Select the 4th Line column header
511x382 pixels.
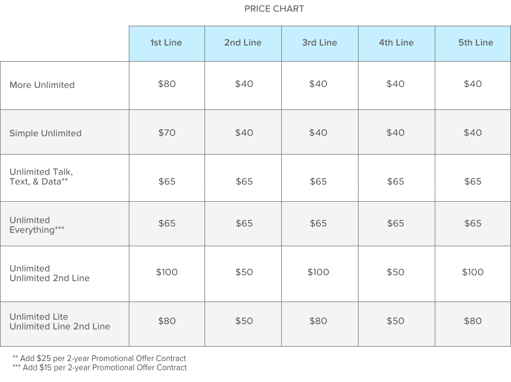click(x=396, y=43)
